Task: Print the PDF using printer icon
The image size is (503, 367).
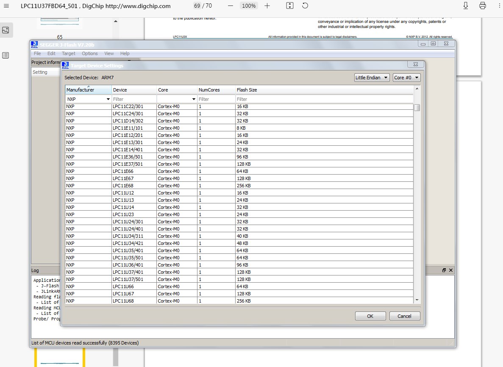Action: click(482, 6)
